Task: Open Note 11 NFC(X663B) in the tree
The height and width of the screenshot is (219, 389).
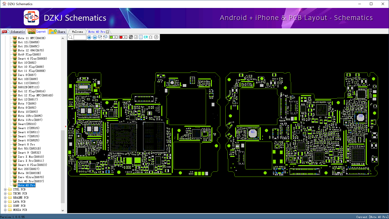Action: (x=32, y=38)
